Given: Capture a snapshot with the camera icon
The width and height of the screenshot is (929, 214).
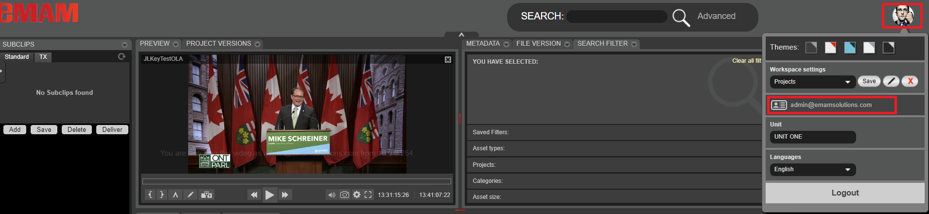Looking at the screenshot, I should point(344,195).
